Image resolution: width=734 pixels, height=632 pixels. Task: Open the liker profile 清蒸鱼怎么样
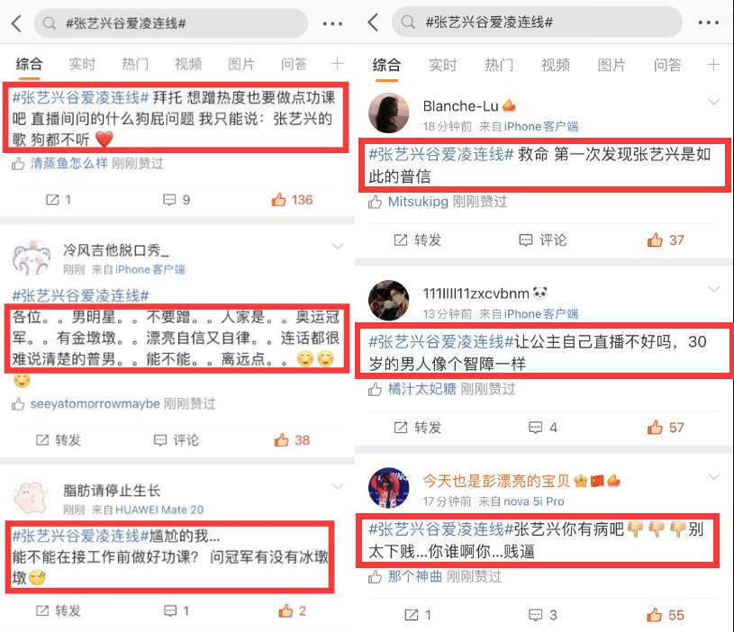[x=68, y=163]
